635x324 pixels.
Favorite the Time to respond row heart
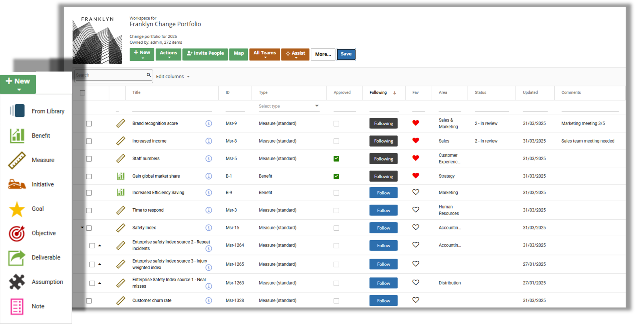(x=415, y=210)
